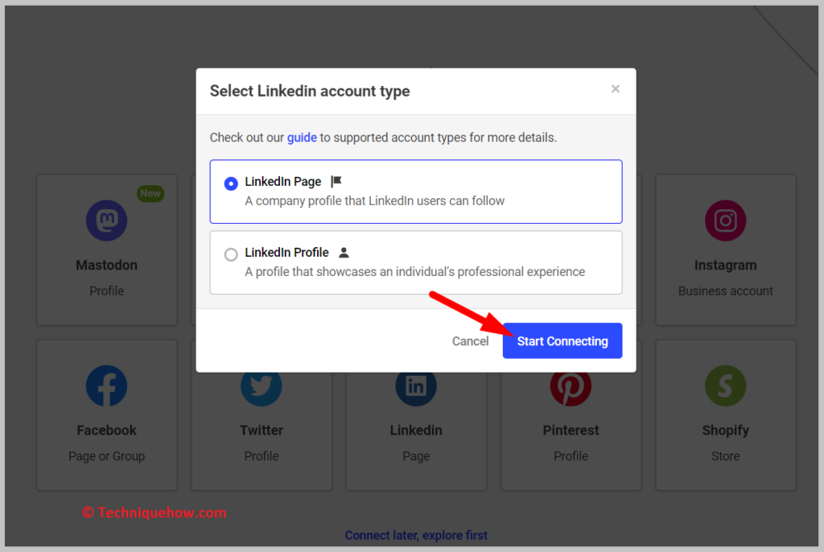Cancel the LinkedIn account type dialog
Viewport: 824px width, 552px height.
(470, 341)
